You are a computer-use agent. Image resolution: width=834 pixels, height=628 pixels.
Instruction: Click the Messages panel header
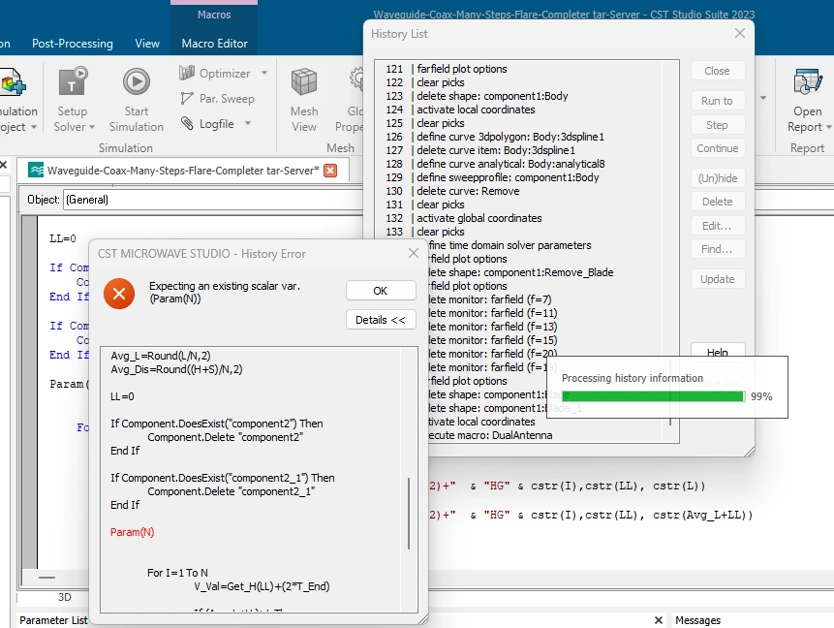point(697,620)
